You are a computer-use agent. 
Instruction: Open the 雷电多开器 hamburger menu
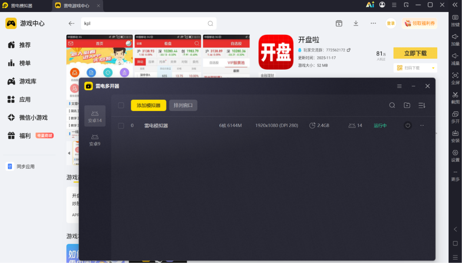399,86
